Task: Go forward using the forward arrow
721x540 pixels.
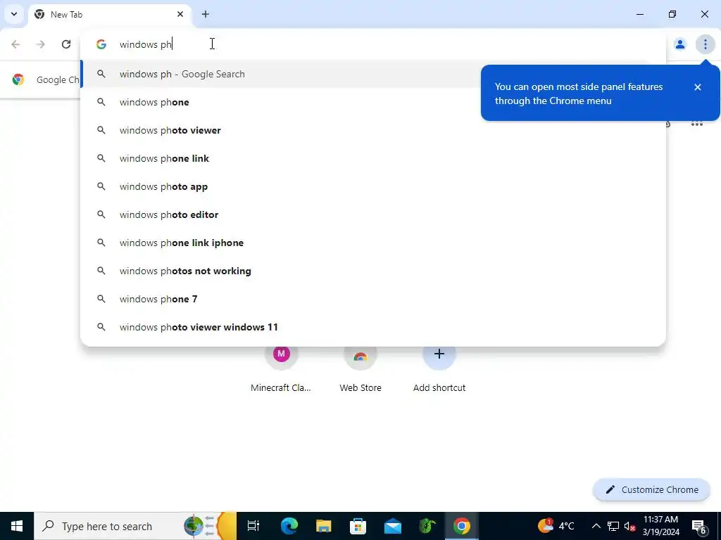Action: 41,44
